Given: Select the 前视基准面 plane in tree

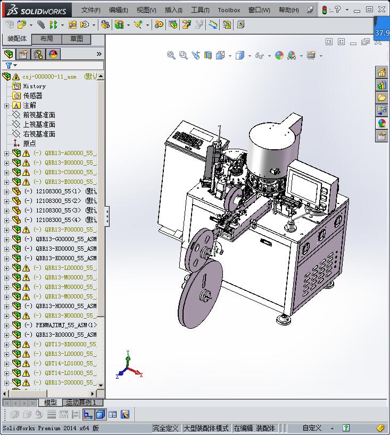Looking at the screenshot, I should [39, 115].
